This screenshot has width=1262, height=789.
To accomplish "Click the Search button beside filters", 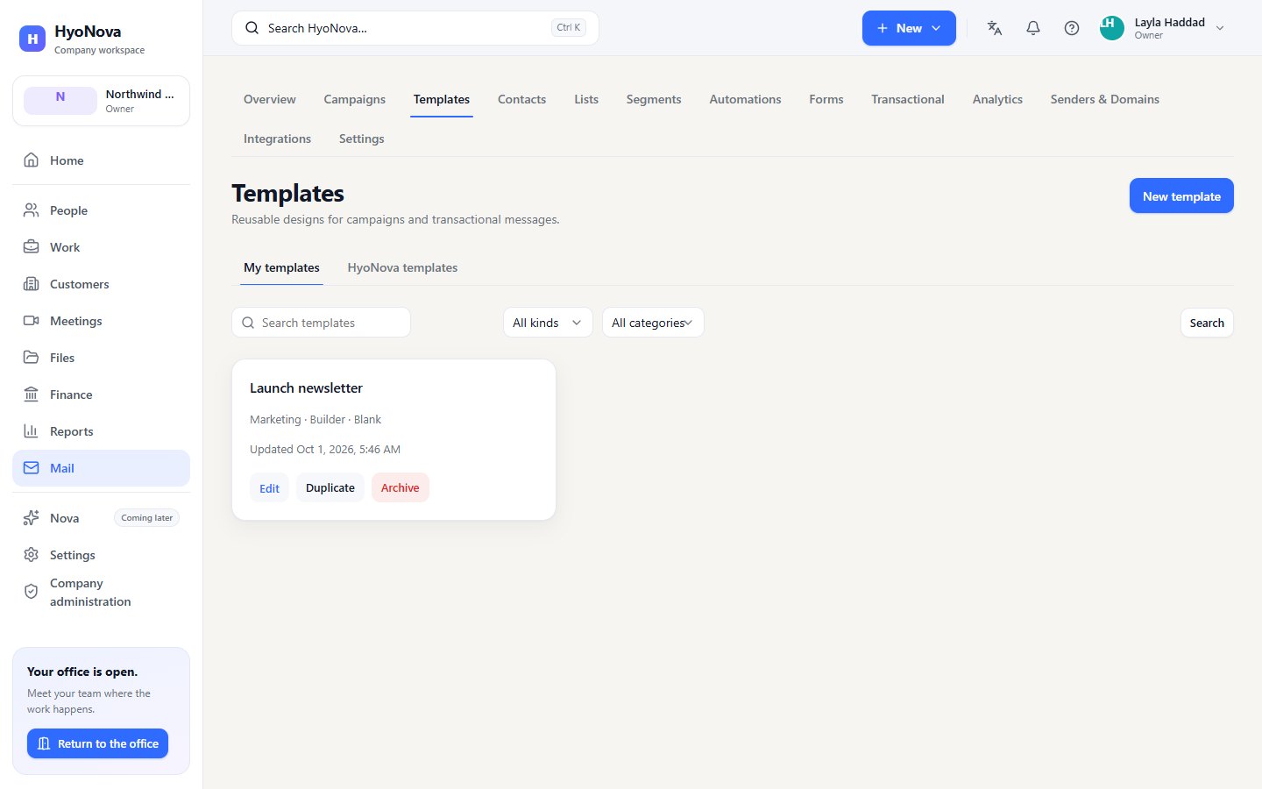I will 1207,323.
